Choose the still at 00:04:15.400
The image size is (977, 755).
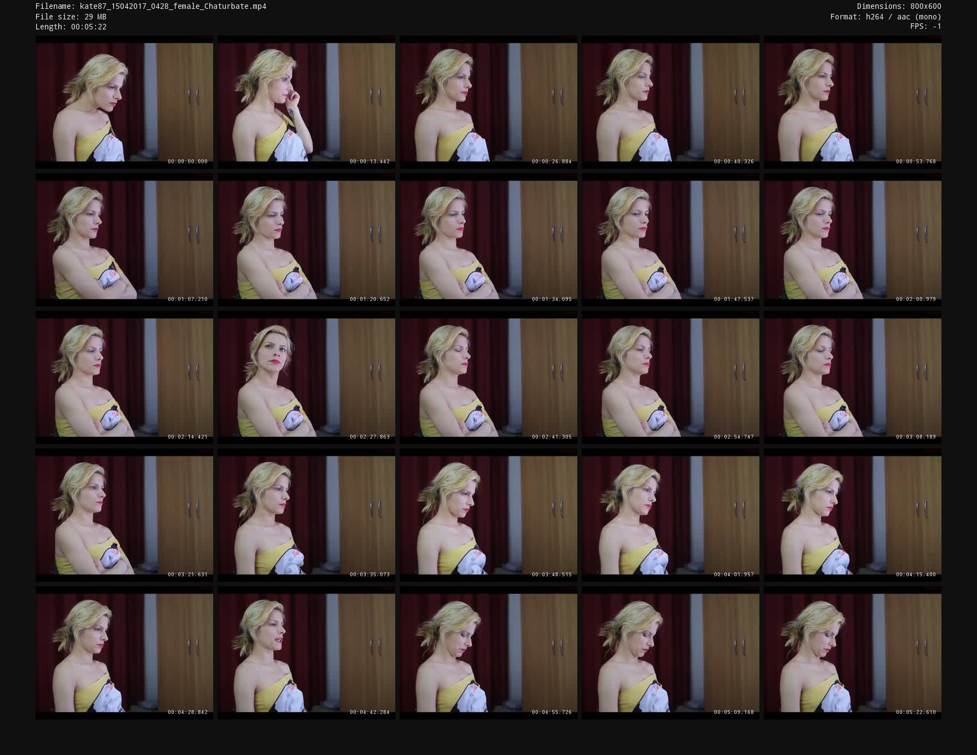point(853,515)
